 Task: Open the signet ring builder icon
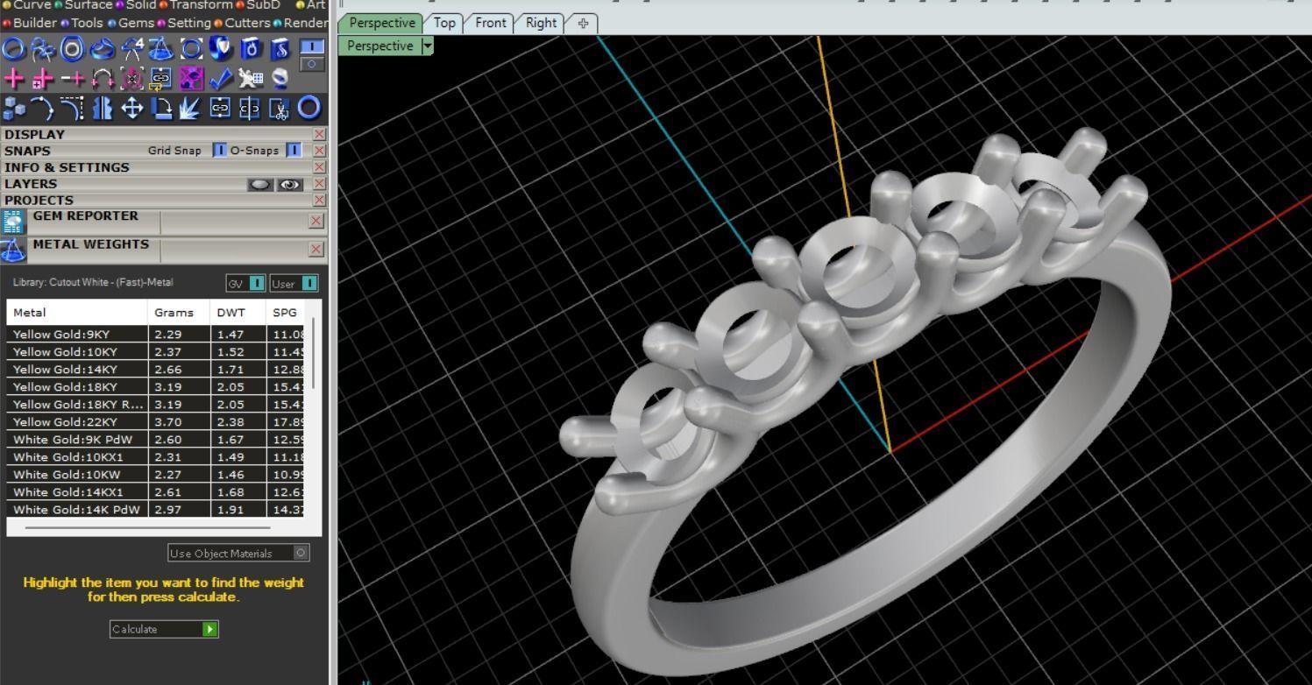(72, 49)
